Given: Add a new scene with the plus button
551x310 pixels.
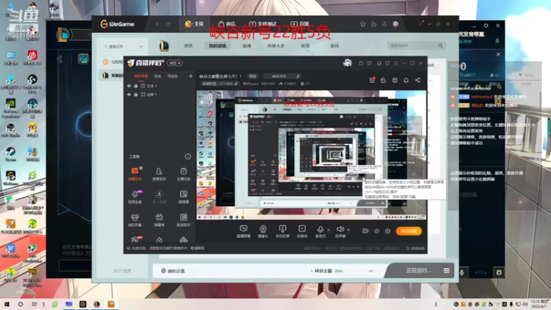Looking at the screenshot, I should (191, 76).
